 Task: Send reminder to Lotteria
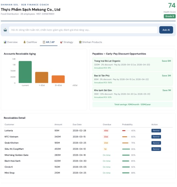(x=156, y=131)
